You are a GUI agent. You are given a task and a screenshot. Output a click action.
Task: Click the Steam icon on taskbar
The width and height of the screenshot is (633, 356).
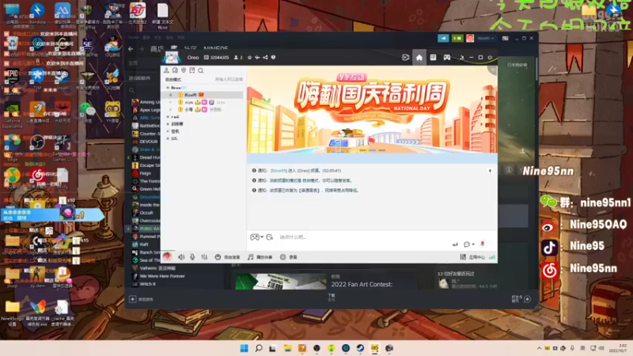click(360, 348)
